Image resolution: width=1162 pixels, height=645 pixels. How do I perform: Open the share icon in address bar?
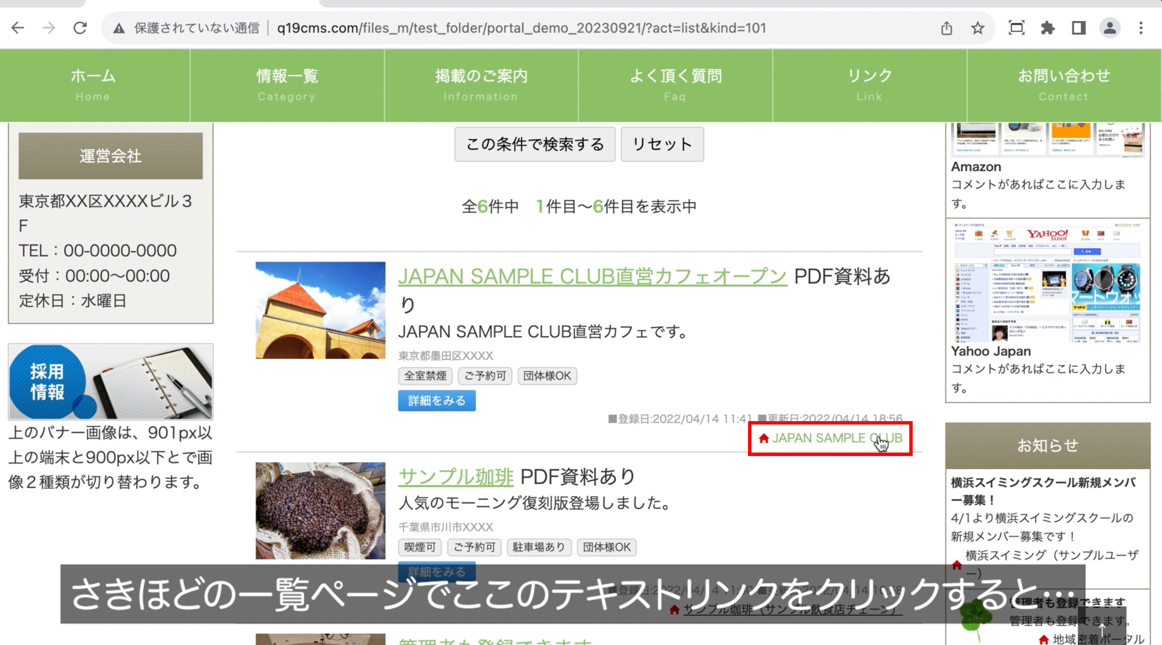pos(946,28)
